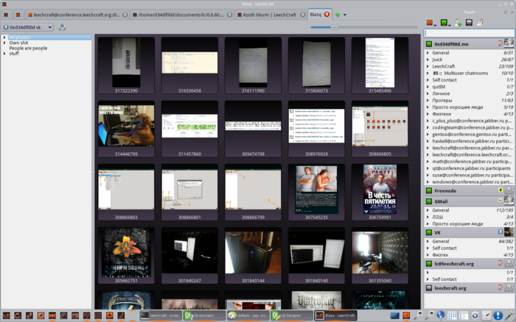
Task: Click the green plus new-tab icon
Action: coord(338,14)
